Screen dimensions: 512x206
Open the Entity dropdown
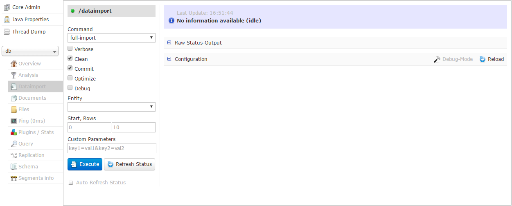[x=111, y=107]
